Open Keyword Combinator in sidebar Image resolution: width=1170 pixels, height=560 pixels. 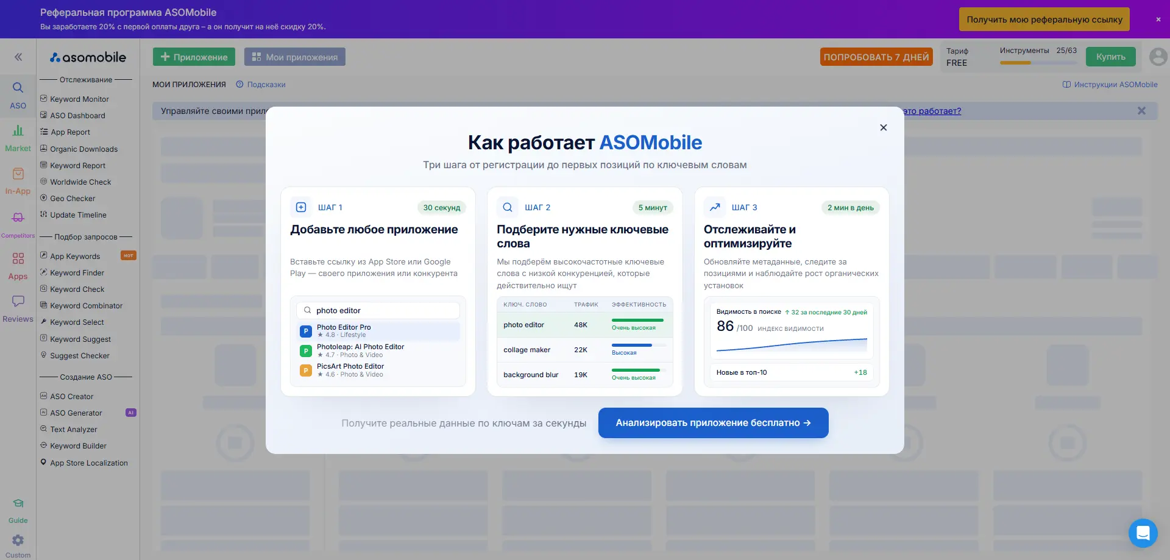[x=86, y=305]
